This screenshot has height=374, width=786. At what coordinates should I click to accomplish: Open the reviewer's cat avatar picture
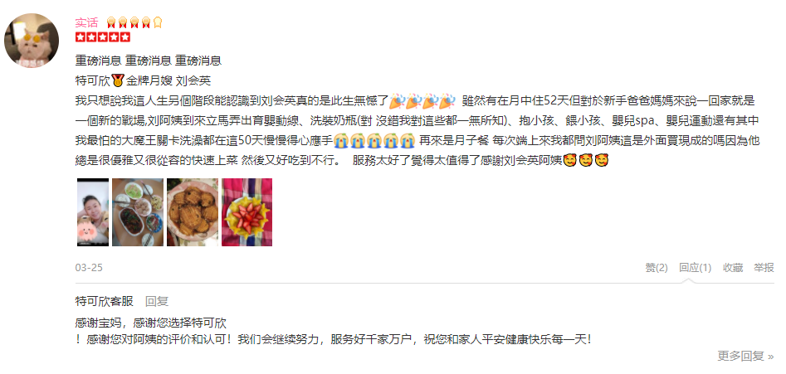coord(32,41)
